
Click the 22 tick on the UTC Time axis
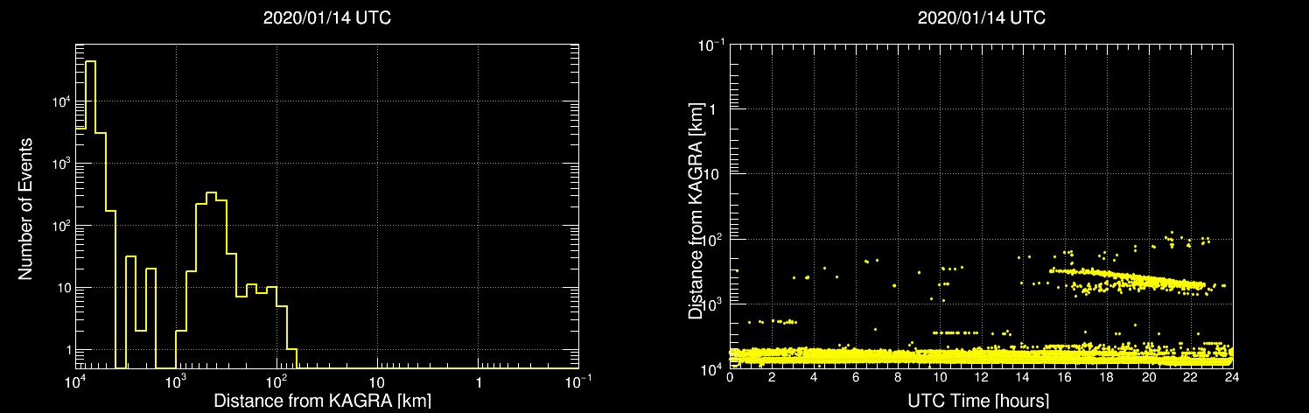click(1191, 379)
